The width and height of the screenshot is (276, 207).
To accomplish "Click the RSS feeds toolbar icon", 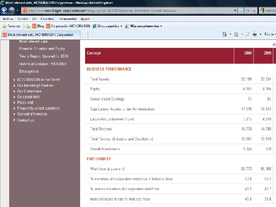I will click(237, 34).
